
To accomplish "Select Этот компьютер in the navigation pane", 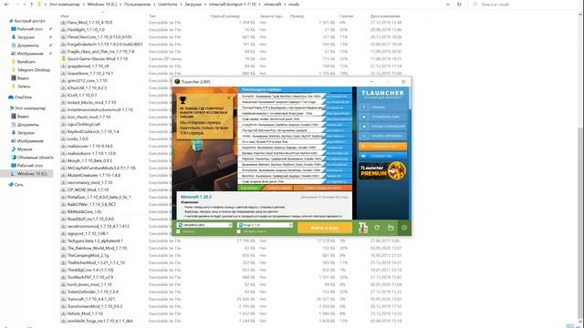I will (x=30, y=108).
